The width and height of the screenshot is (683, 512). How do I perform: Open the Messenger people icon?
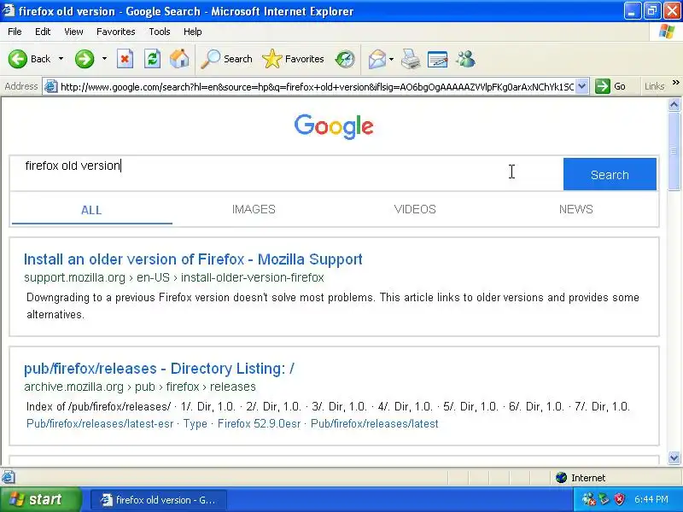pyautogui.click(x=465, y=59)
